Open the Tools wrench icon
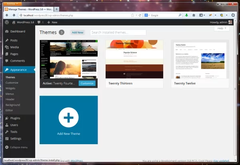This screenshot has height=165, width=240. pos(7,132)
